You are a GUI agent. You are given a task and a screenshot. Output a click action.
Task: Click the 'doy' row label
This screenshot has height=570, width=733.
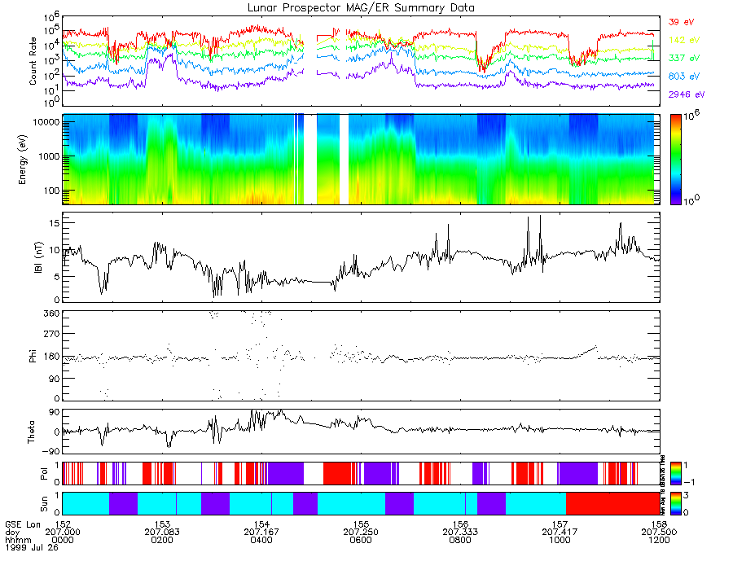click(x=12, y=533)
